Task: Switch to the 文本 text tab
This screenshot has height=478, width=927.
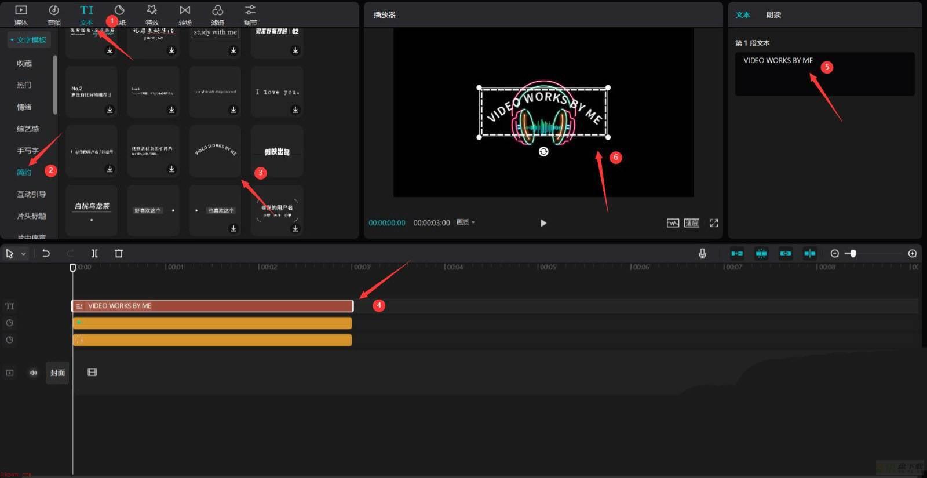Action: (x=86, y=15)
